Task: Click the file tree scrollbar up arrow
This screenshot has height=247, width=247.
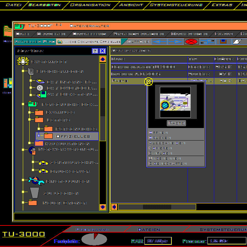Action: point(103,59)
